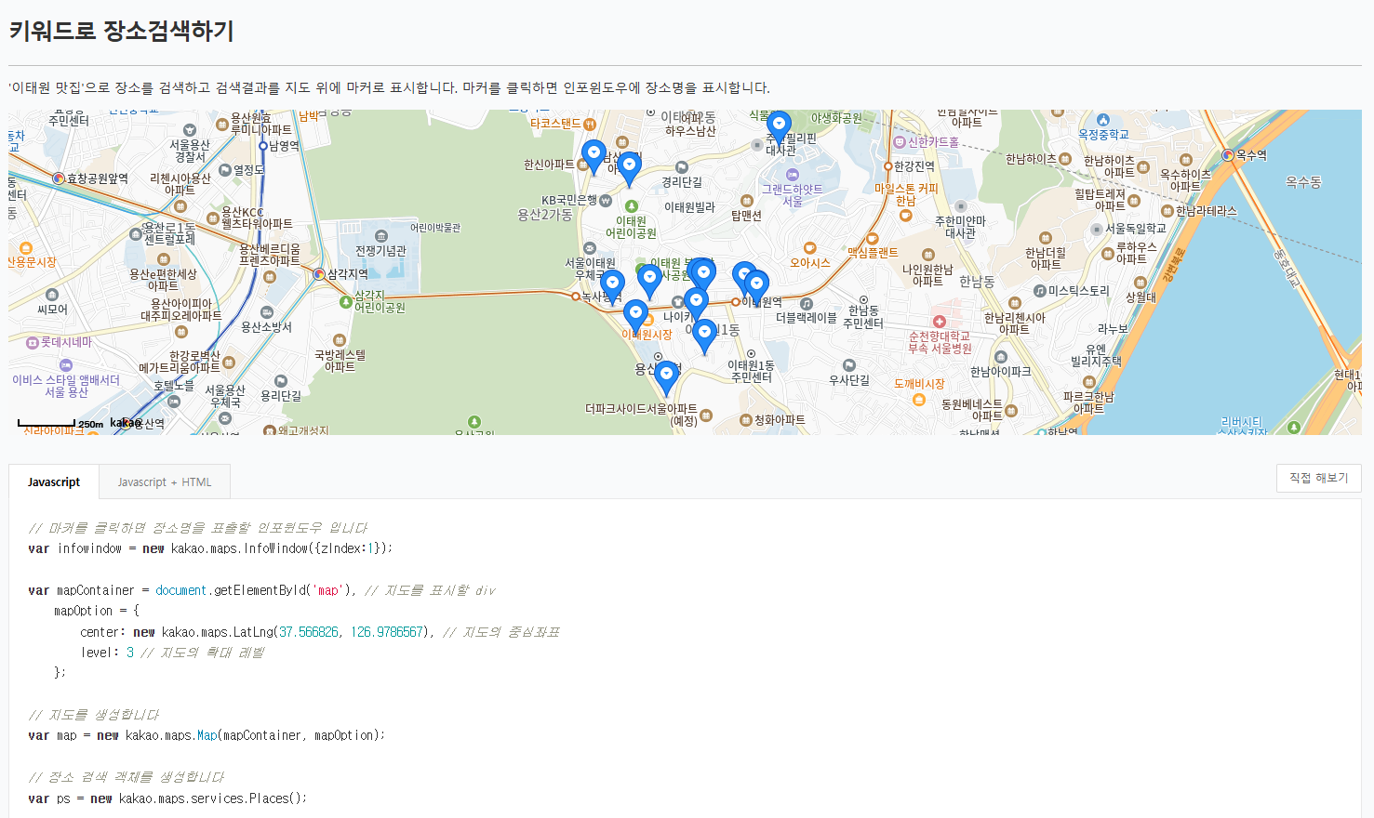This screenshot has height=818, width=1374.
Task: Click the 서울용산경찰서 police icon
Action: [x=190, y=130]
